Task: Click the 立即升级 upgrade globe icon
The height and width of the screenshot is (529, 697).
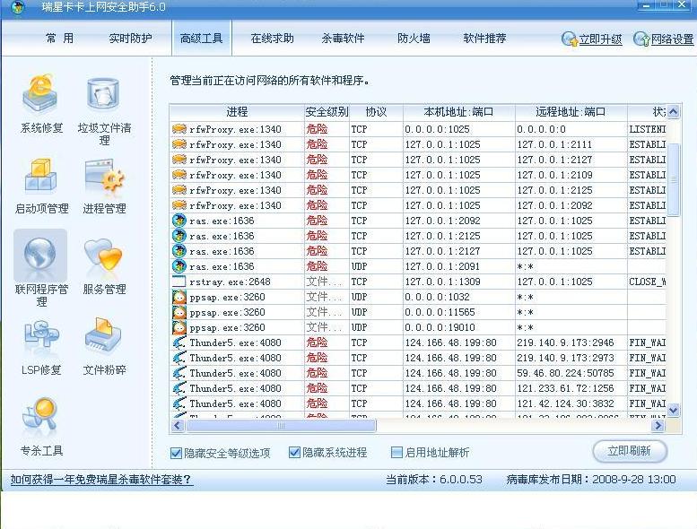Action: 569,39
